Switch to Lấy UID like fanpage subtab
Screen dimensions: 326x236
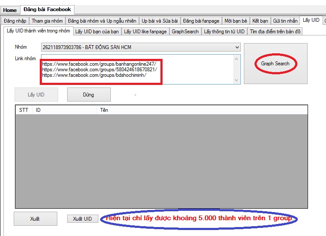145,32
